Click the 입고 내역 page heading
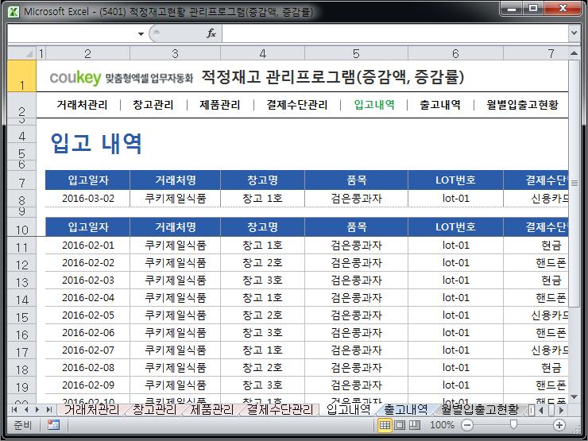588x441 pixels. [x=96, y=143]
